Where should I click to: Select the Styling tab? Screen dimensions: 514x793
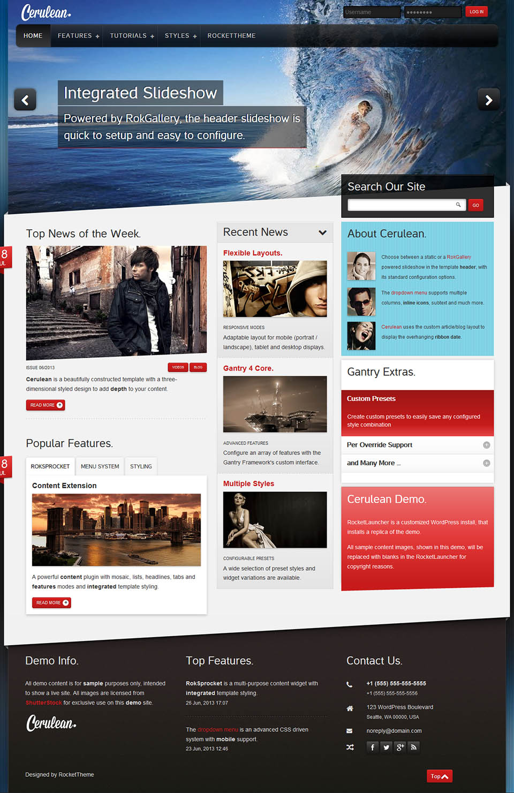(x=141, y=466)
